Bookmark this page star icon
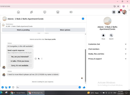This screenshot has height=95, width=130. (x=118, y=6)
